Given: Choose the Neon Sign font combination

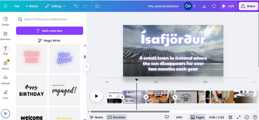Looking at the screenshot, I should point(32,59).
